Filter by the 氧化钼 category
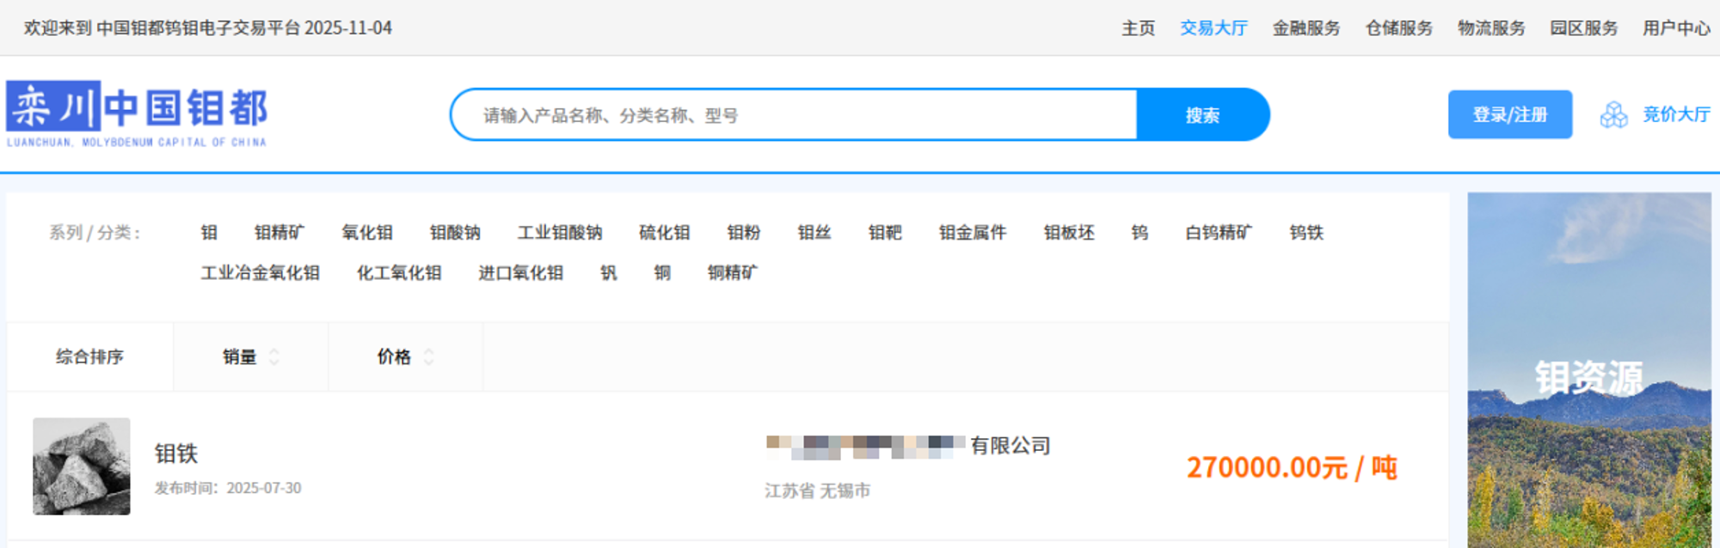Image resolution: width=1720 pixels, height=548 pixels. coord(367,233)
